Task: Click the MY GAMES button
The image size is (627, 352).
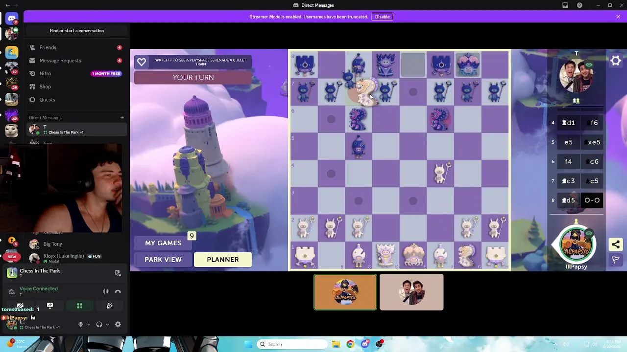Action: [x=163, y=243]
